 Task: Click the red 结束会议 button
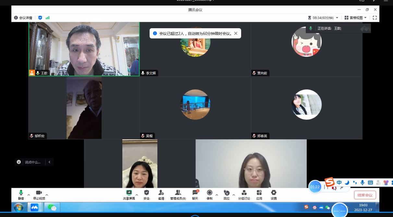click(x=365, y=195)
